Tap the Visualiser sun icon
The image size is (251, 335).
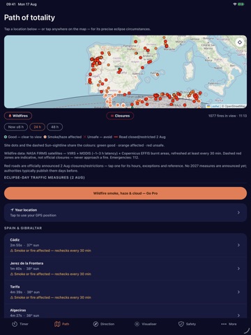coord(137,324)
